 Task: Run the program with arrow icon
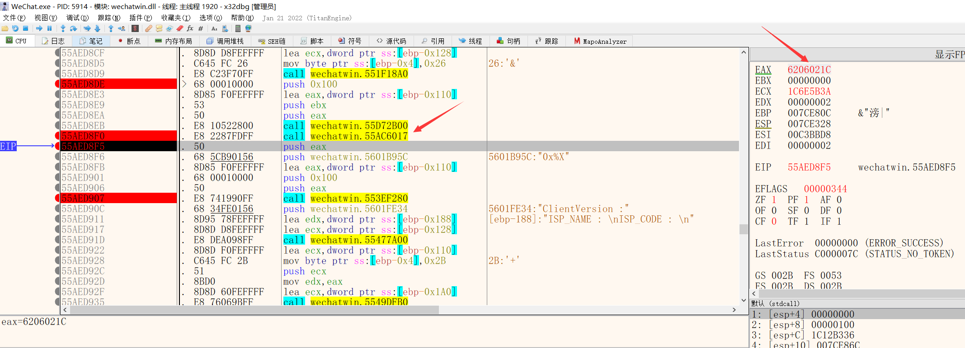(x=39, y=28)
